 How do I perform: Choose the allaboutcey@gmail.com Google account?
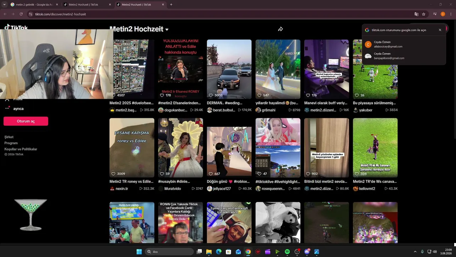click(x=404, y=44)
